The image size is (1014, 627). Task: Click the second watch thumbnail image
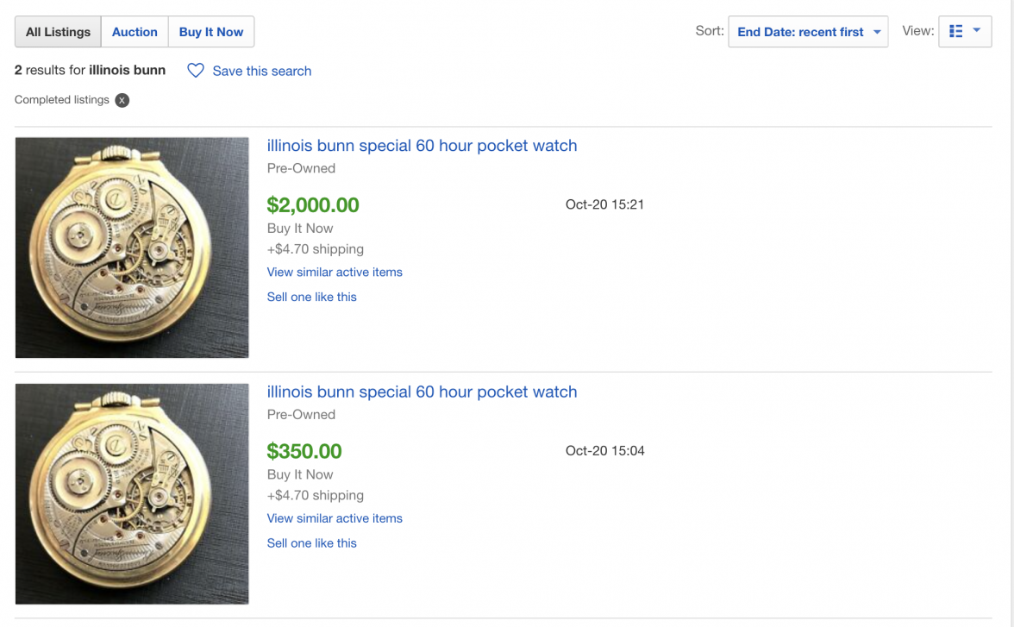[132, 493]
